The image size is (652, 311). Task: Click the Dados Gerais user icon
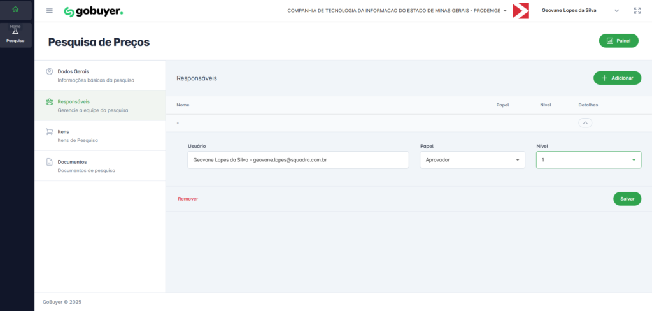pyautogui.click(x=50, y=71)
